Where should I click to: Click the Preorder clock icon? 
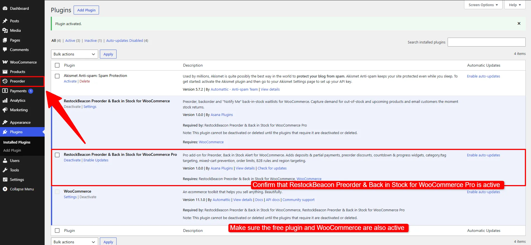click(5, 81)
